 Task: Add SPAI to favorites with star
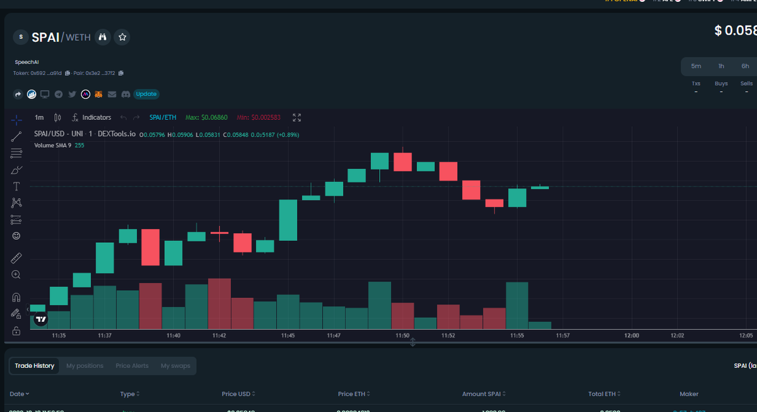tap(122, 37)
